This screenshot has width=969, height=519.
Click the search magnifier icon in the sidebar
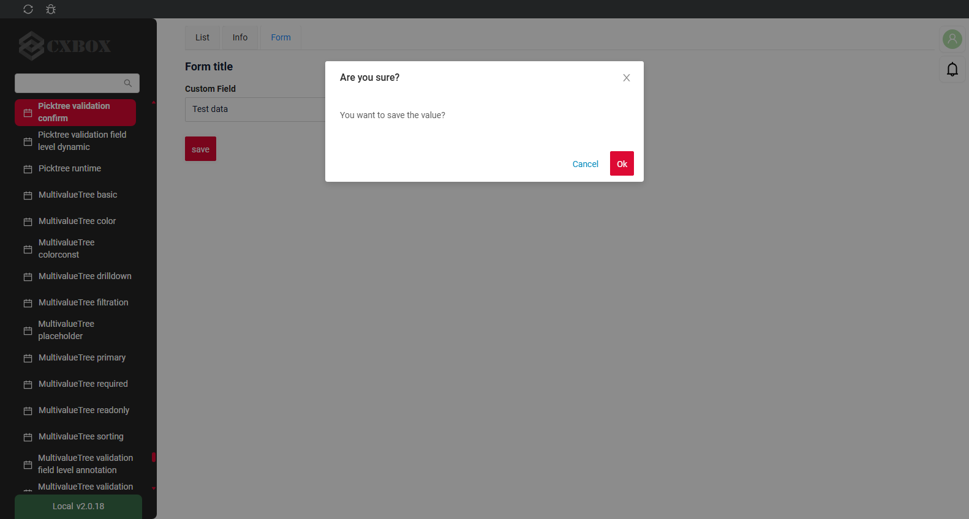click(128, 83)
